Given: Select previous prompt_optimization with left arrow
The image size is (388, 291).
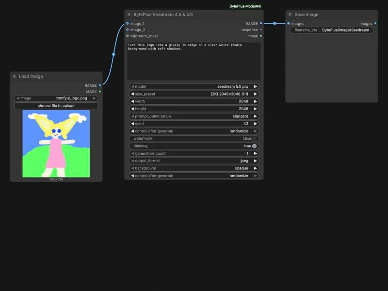Looking at the screenshot, I should point(132,116).
